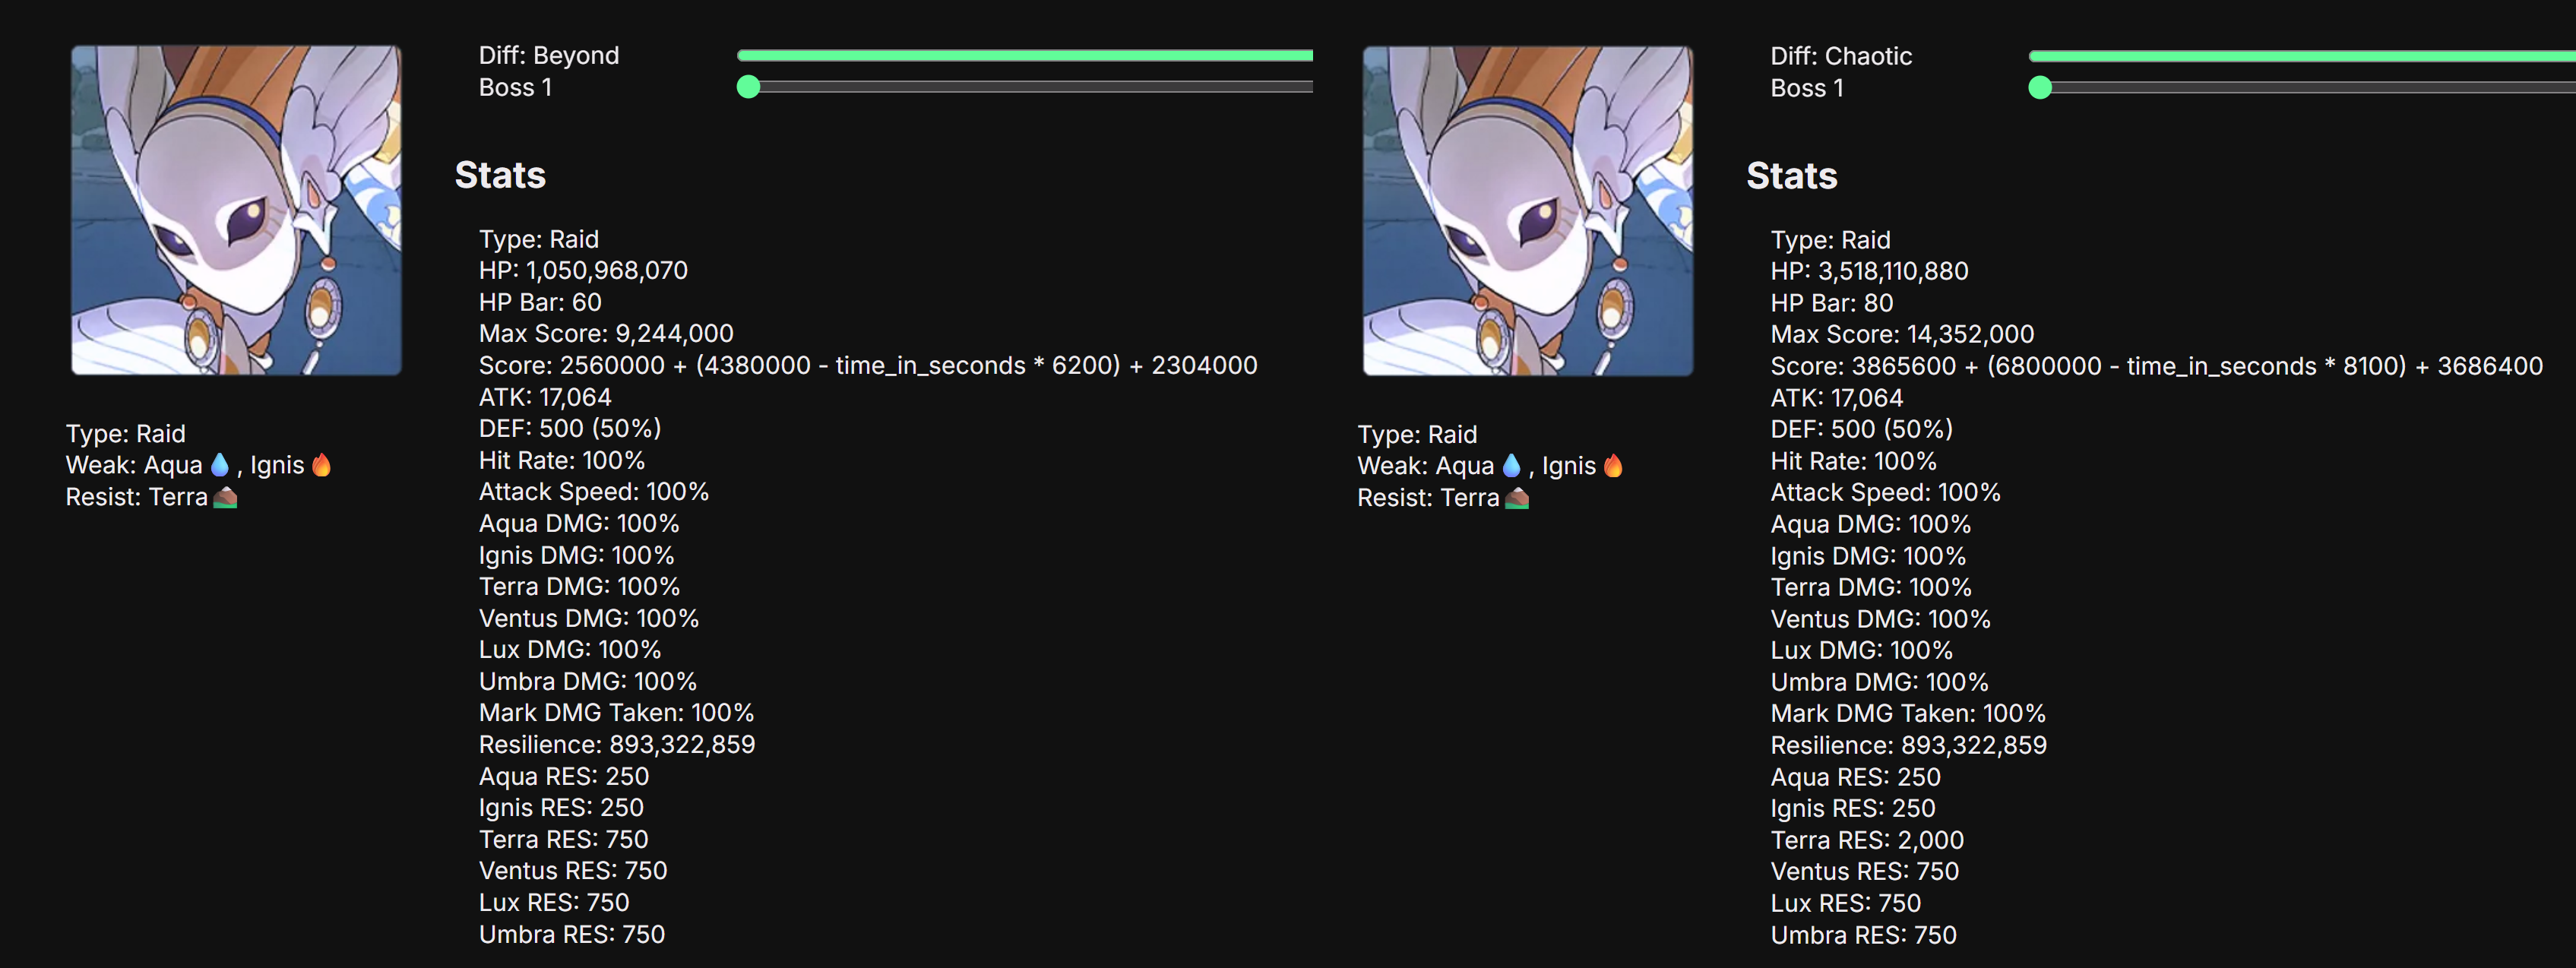Click the "HP Bar: 60" row
The image size is (2576, 968).
pos(540,302)
